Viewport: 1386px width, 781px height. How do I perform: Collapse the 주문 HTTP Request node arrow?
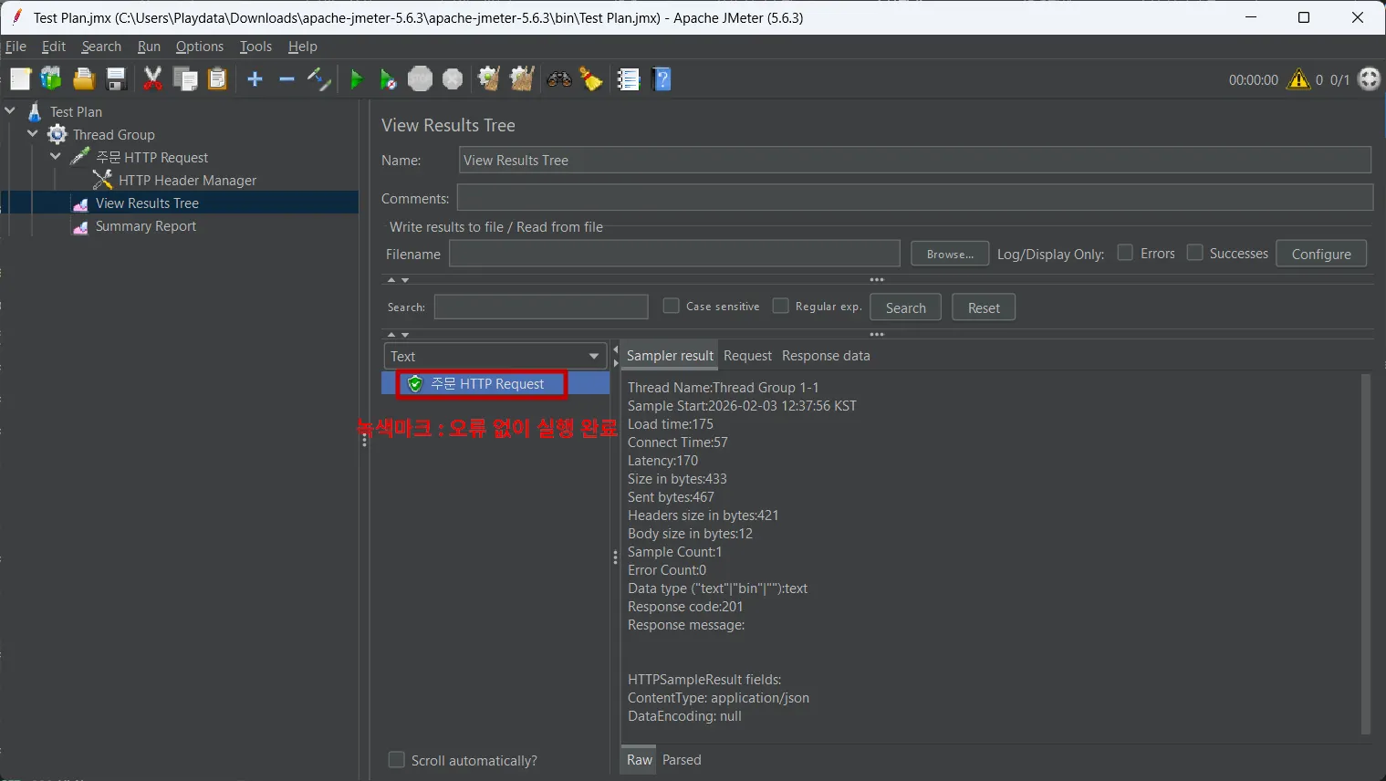pos(56,156)
